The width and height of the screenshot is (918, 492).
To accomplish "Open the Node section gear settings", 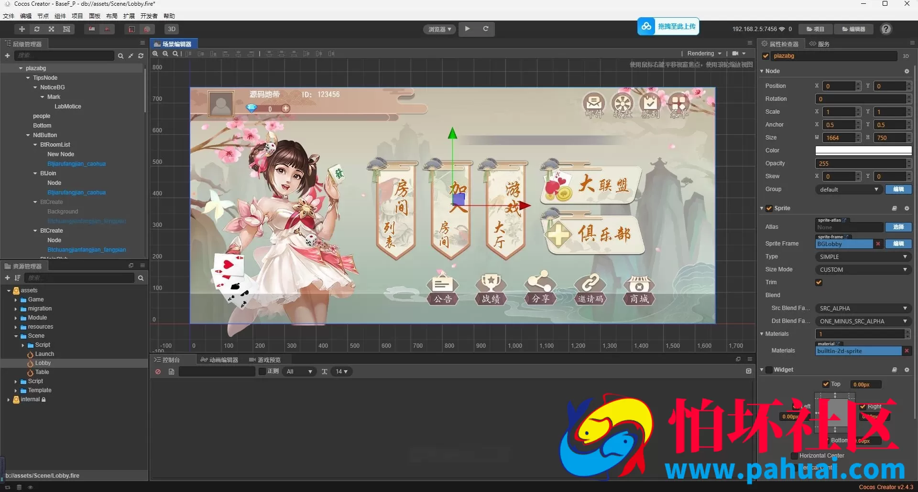I will [x=907, y=71].
